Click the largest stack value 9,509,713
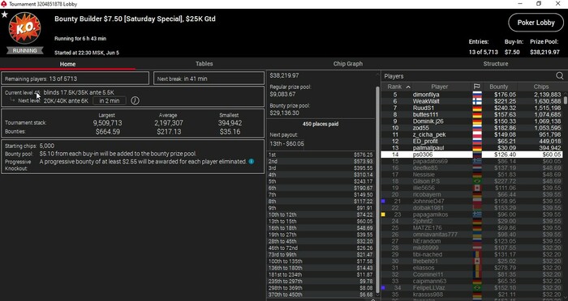 107,123
